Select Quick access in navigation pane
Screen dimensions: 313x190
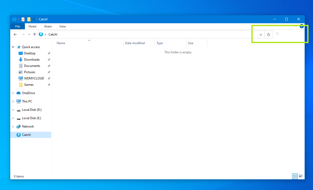(x=31, y=47)
